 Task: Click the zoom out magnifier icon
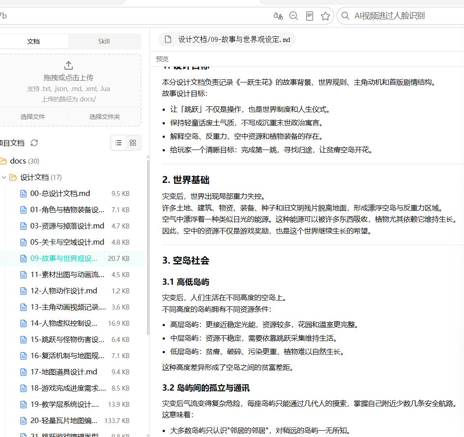click(x=294, y=16)
